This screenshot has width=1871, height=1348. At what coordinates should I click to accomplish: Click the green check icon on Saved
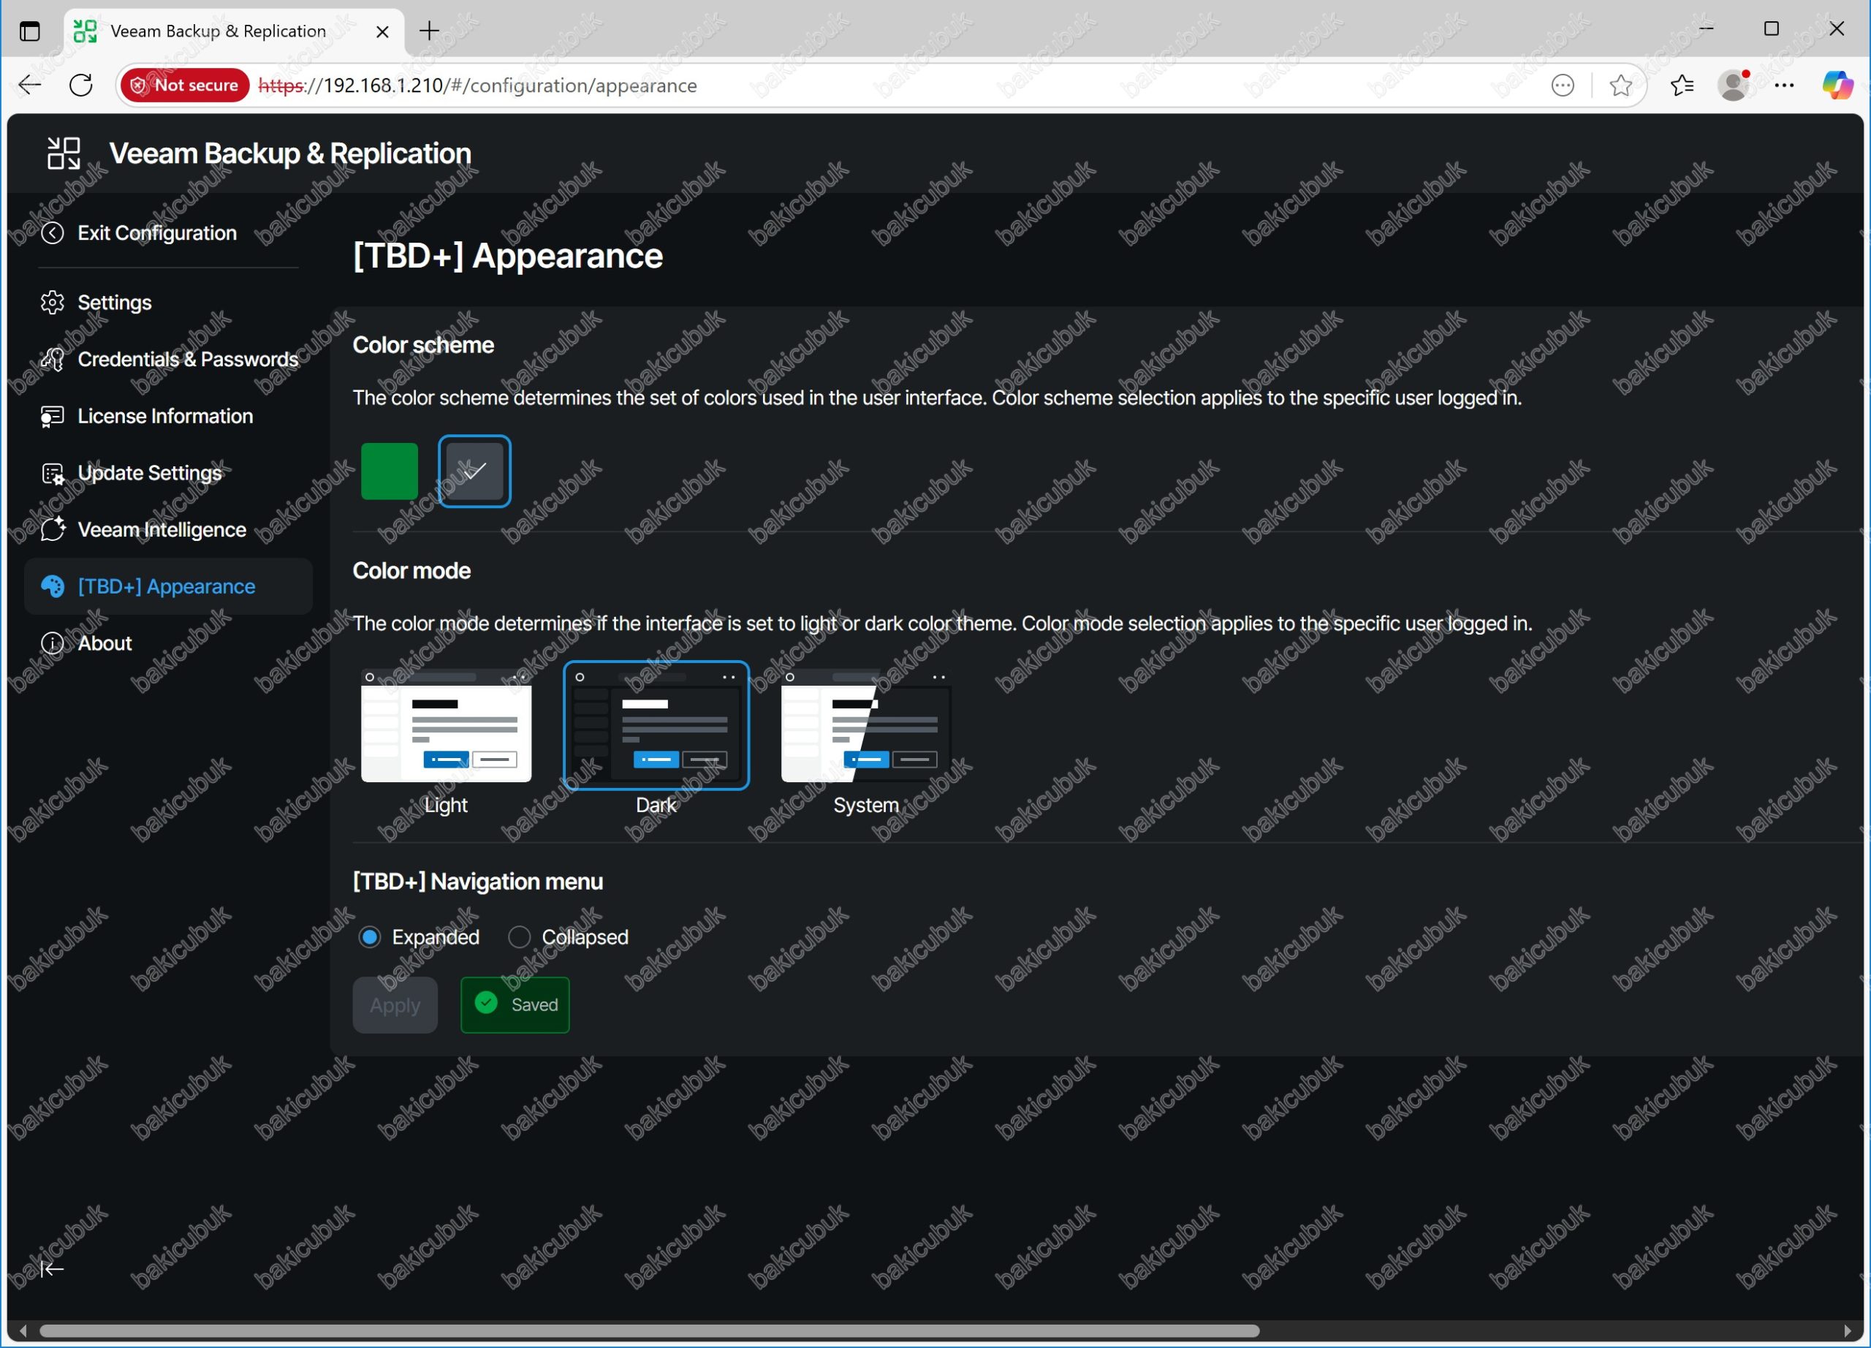click(x=487, y=1002)
